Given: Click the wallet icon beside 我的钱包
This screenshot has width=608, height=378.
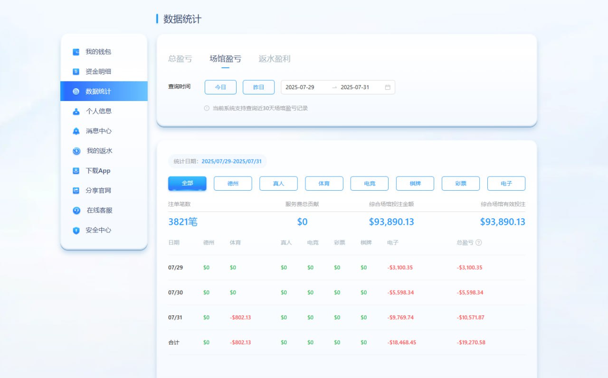Looking at the screenshot, I should click(76, 52).
